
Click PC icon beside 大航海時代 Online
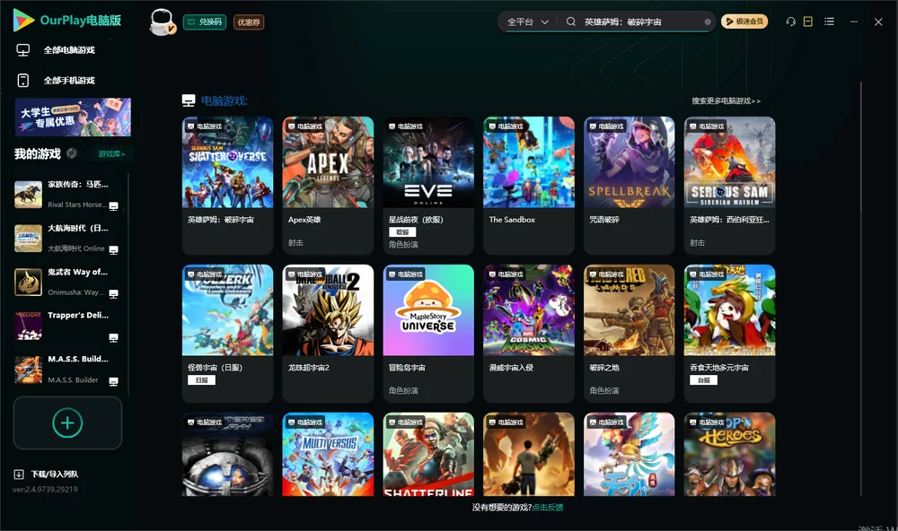114,250
